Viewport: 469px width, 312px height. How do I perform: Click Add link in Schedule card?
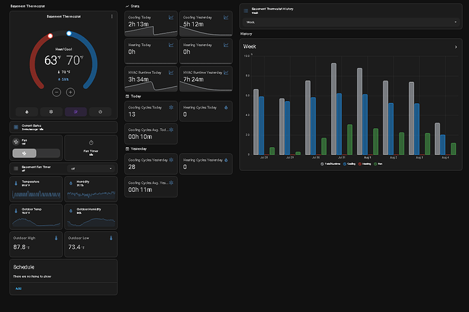pos(18,289)
